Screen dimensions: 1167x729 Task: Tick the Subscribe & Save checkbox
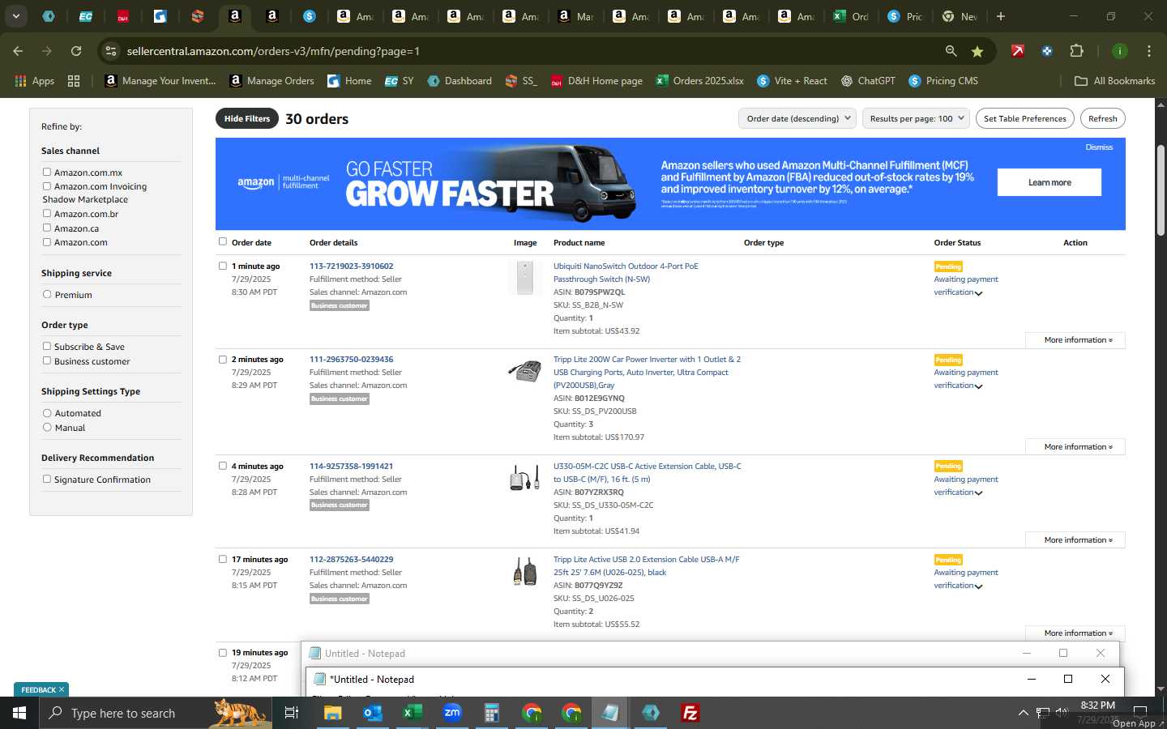47,346
